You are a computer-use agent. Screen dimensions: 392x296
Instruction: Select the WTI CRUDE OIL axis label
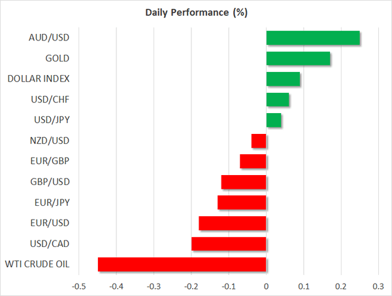[x=39, y=265]
